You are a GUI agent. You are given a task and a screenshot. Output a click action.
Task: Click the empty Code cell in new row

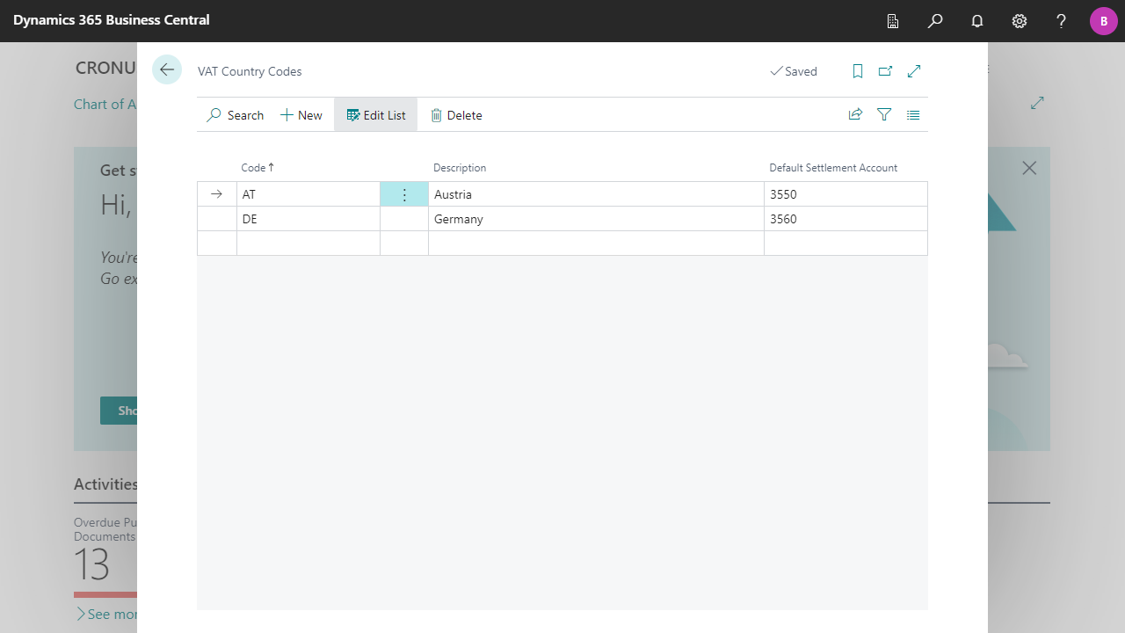pyautogui.click(x=308, y=244)
